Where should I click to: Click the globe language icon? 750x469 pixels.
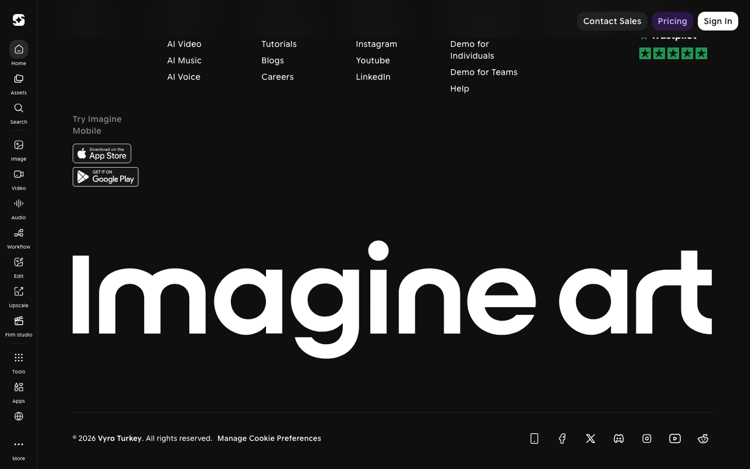[19, 416]
